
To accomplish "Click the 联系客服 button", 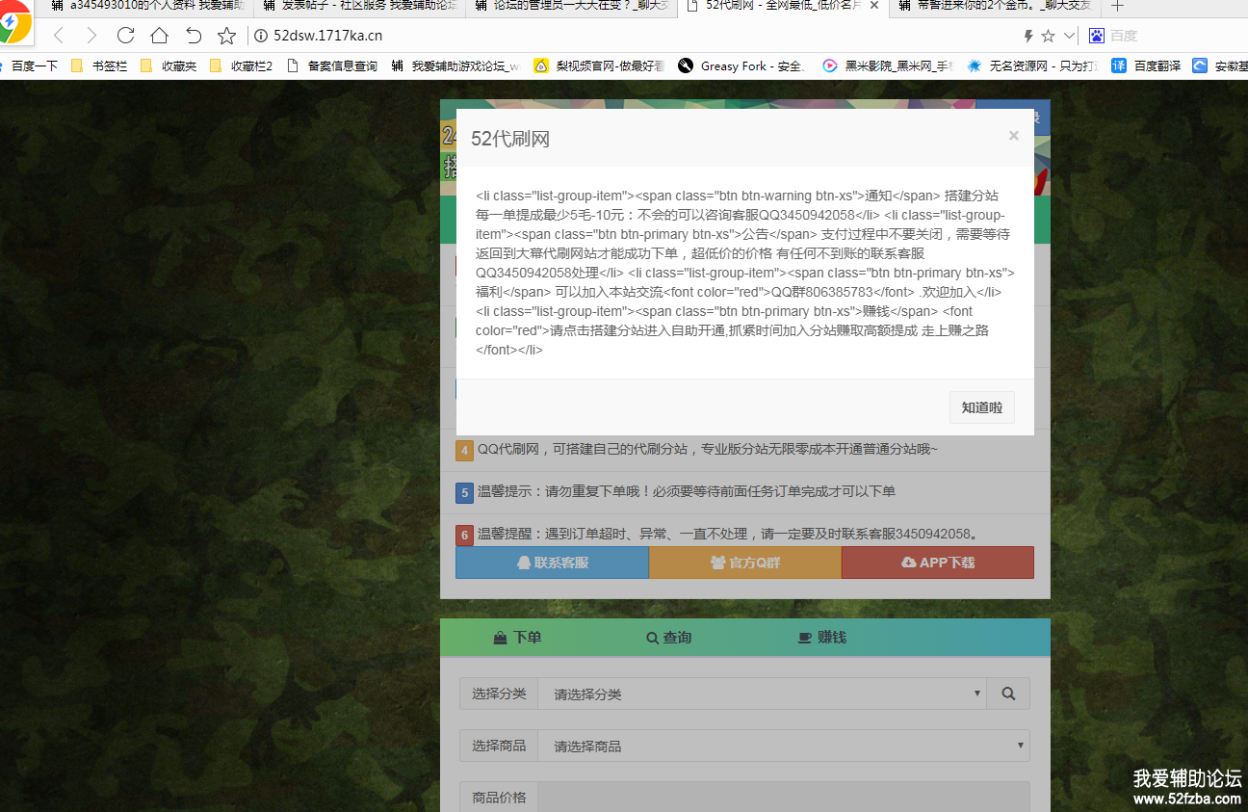I will (552, 563).
